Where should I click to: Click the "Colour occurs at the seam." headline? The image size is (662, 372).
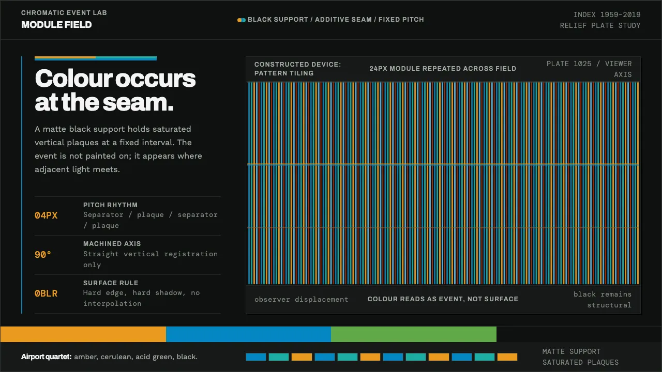point(115,90)
